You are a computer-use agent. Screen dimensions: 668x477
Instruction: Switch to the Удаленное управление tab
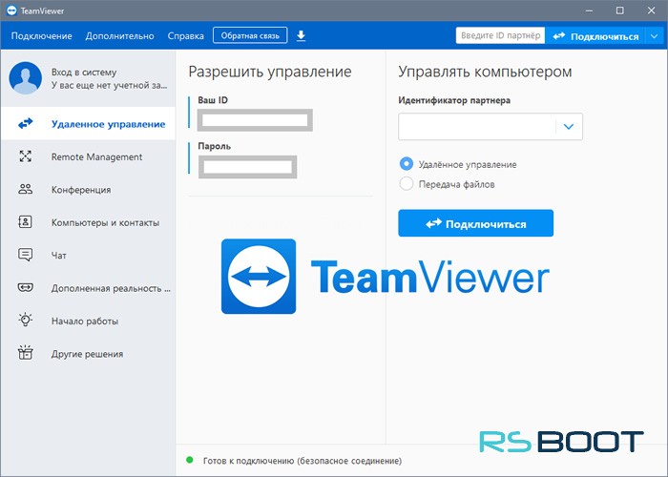[88, 123]
